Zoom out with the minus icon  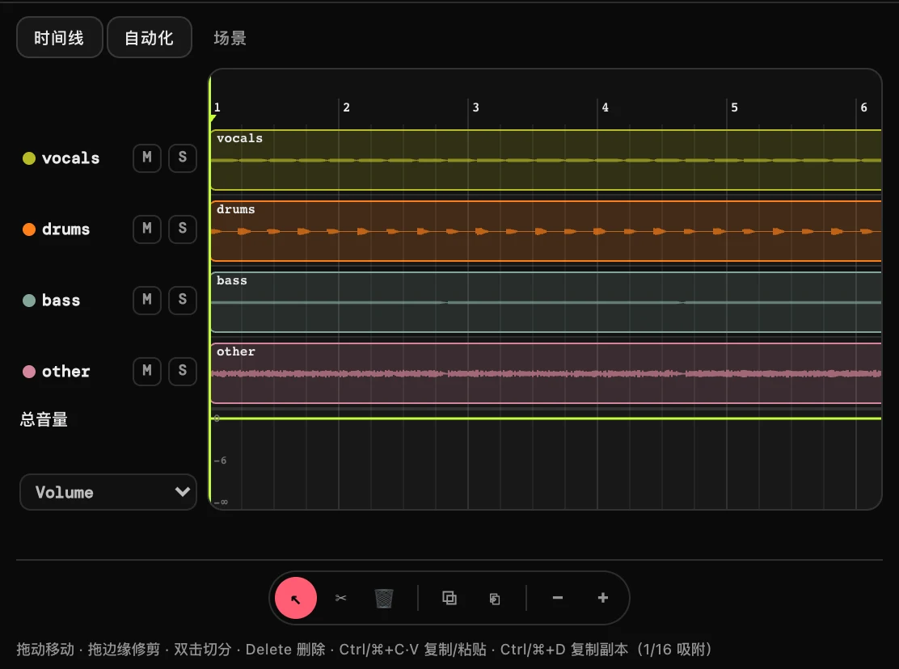[557, 598]
